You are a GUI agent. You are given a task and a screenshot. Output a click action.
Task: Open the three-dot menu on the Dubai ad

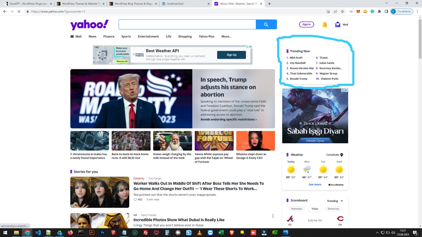tap(273, 216)
